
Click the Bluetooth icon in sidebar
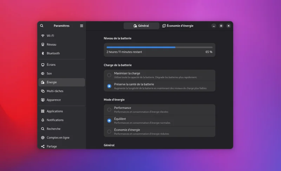(43, 53)
